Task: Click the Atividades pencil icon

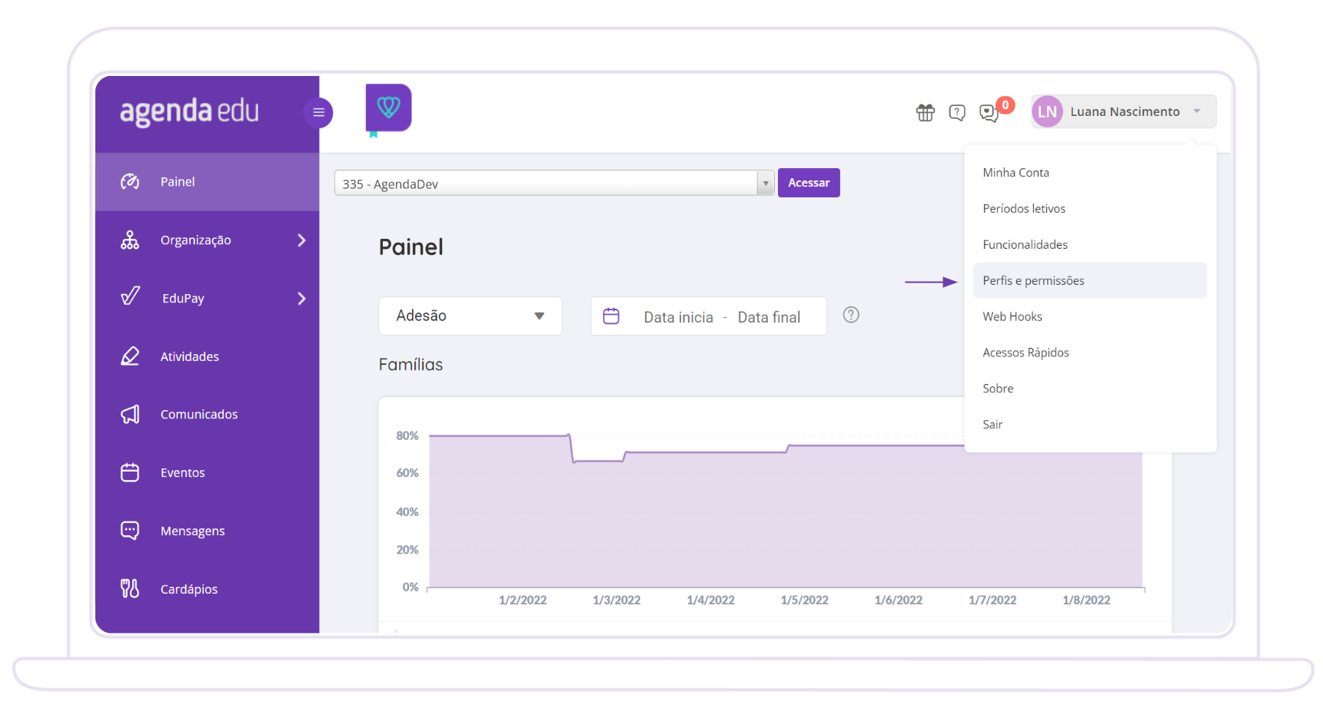Action: pyautogui.click(x=130, y=356)
